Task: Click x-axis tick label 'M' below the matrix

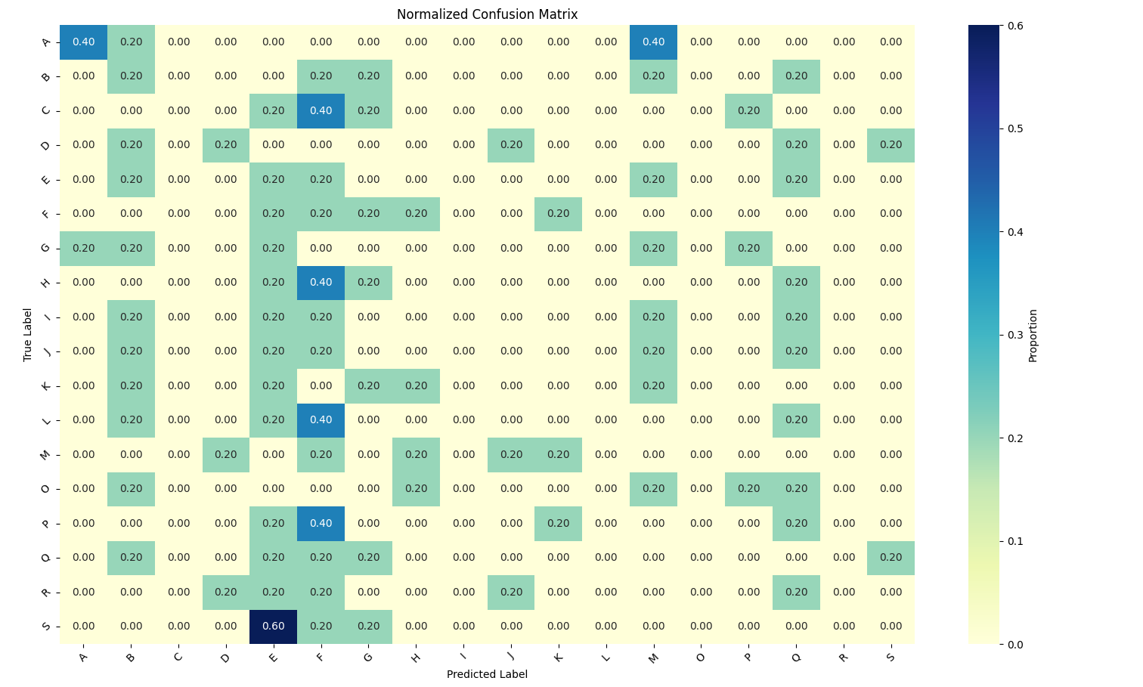Action: (653, 658)
